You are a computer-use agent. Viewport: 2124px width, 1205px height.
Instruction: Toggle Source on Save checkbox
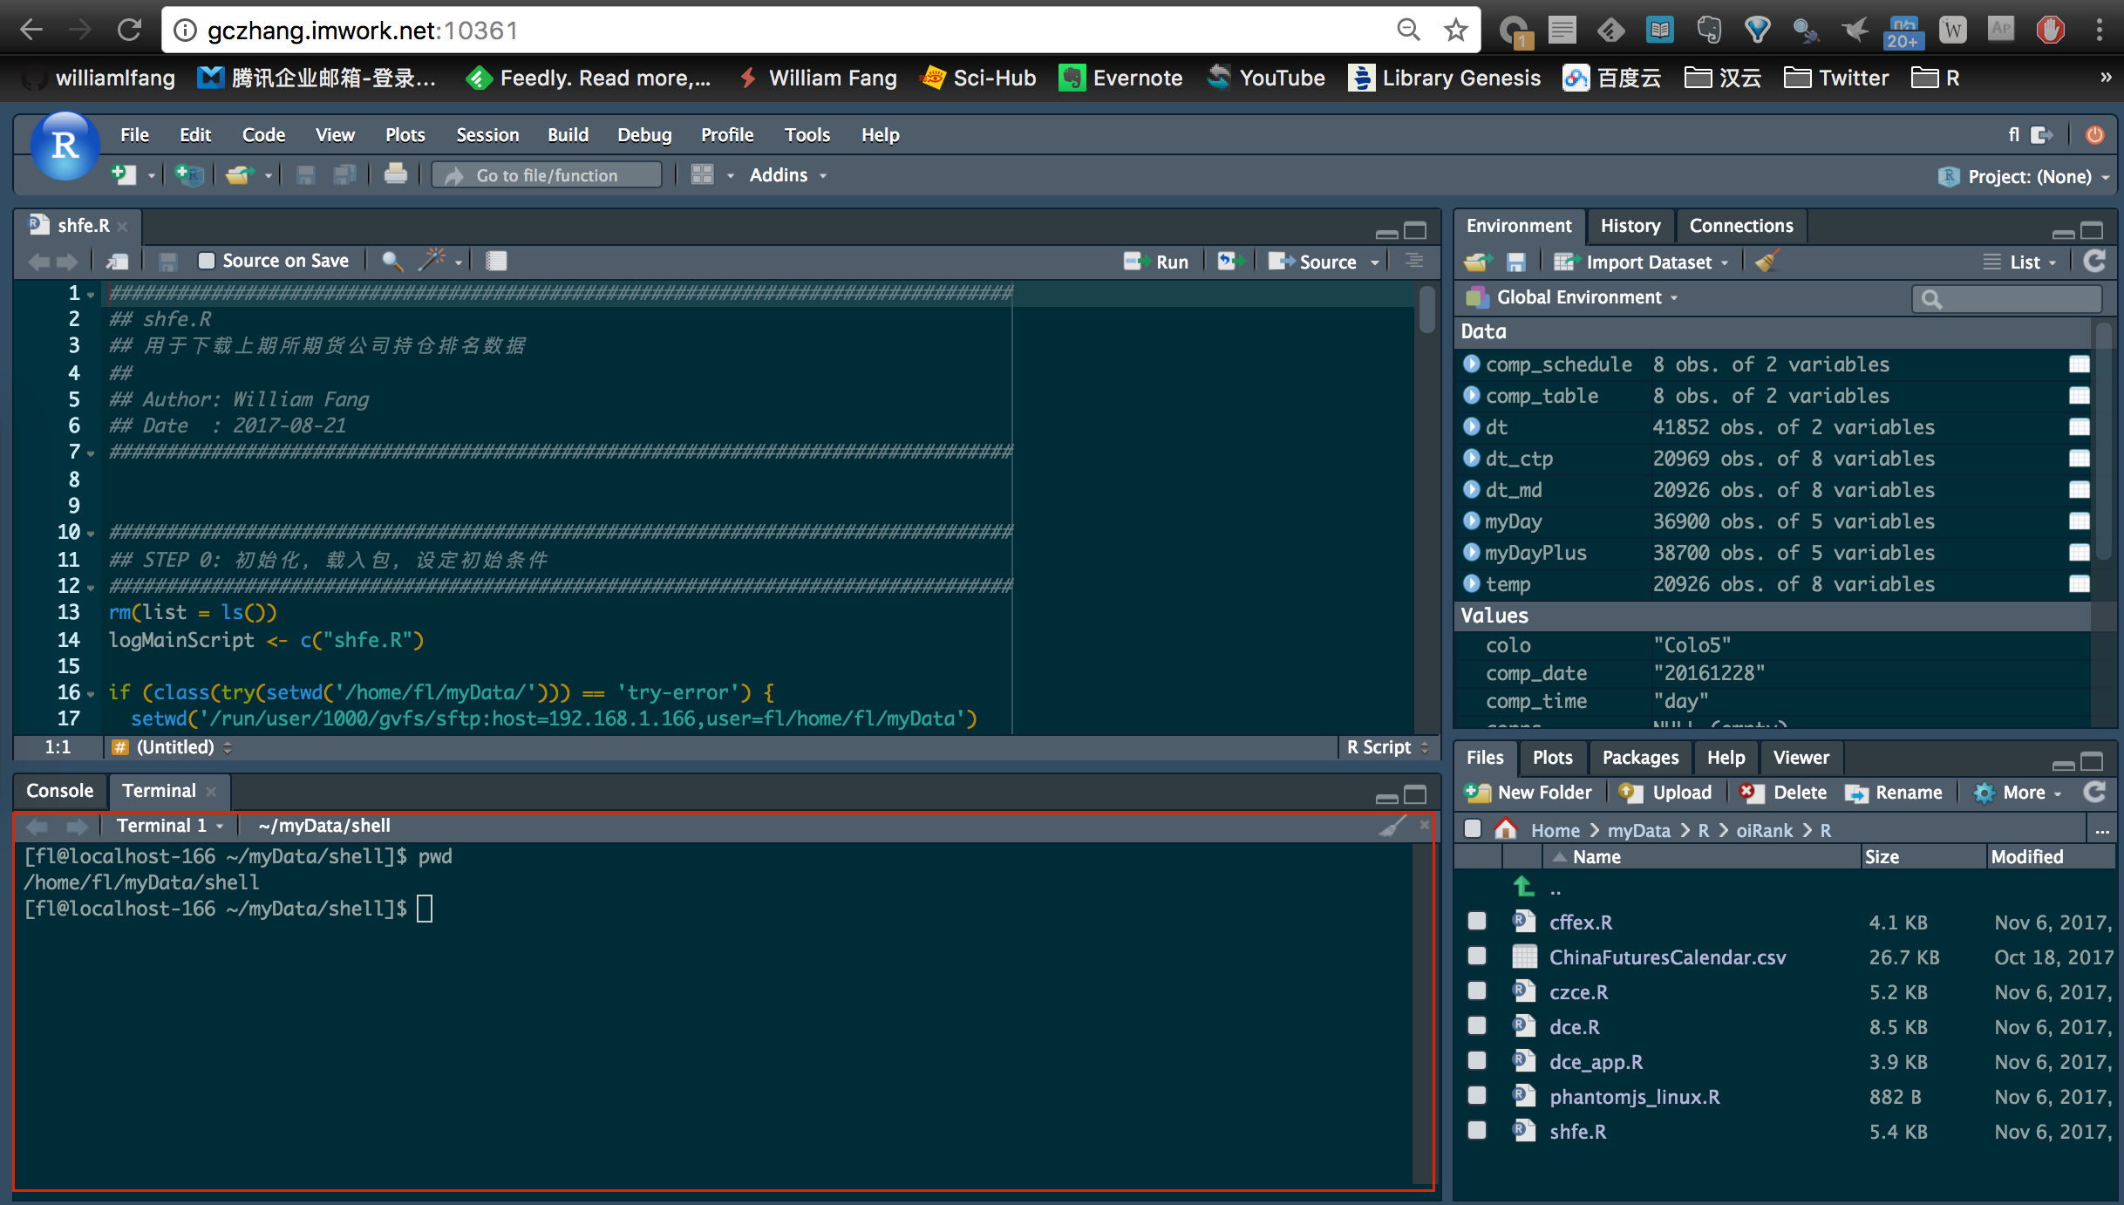(207, 261)
